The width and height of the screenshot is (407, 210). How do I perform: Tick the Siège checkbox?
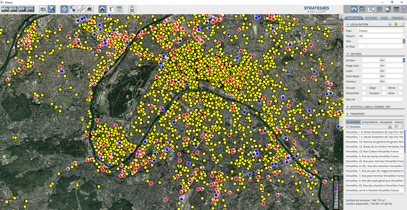[384, 88]
